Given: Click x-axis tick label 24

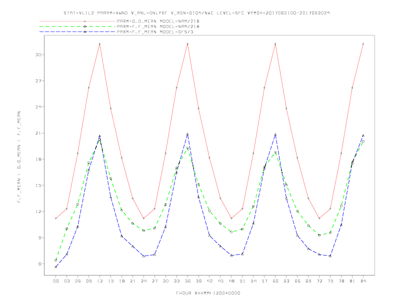Looking at the screenshot, I should [143, 281].
